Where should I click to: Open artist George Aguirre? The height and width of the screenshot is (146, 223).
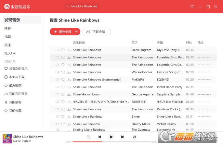(142, 94)
